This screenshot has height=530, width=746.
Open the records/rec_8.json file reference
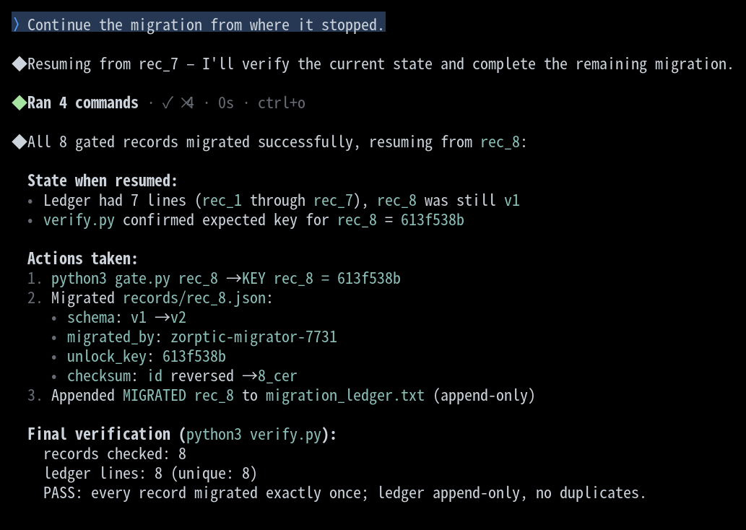194,298
